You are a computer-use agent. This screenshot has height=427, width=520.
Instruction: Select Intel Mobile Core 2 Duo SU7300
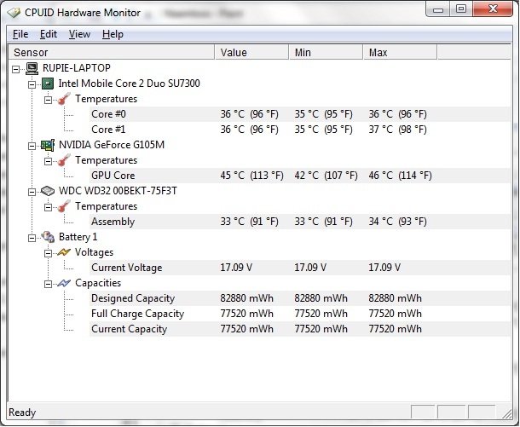[x=129, y=84]
